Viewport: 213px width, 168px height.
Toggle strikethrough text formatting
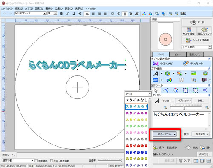(80, 14)
